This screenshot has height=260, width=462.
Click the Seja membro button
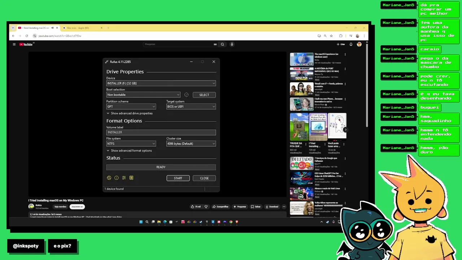pyautogui.click(x=60, y=207)
